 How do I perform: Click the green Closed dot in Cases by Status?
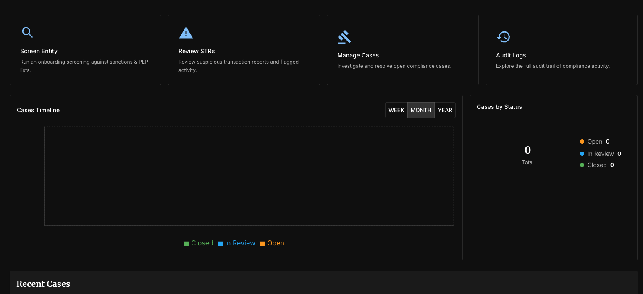click(x=582, y=165)
